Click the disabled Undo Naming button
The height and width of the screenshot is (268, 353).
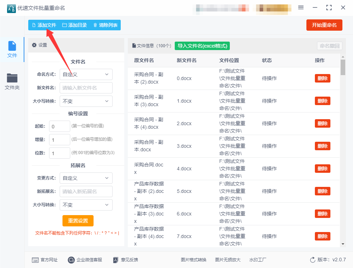[x=330, y=46]
